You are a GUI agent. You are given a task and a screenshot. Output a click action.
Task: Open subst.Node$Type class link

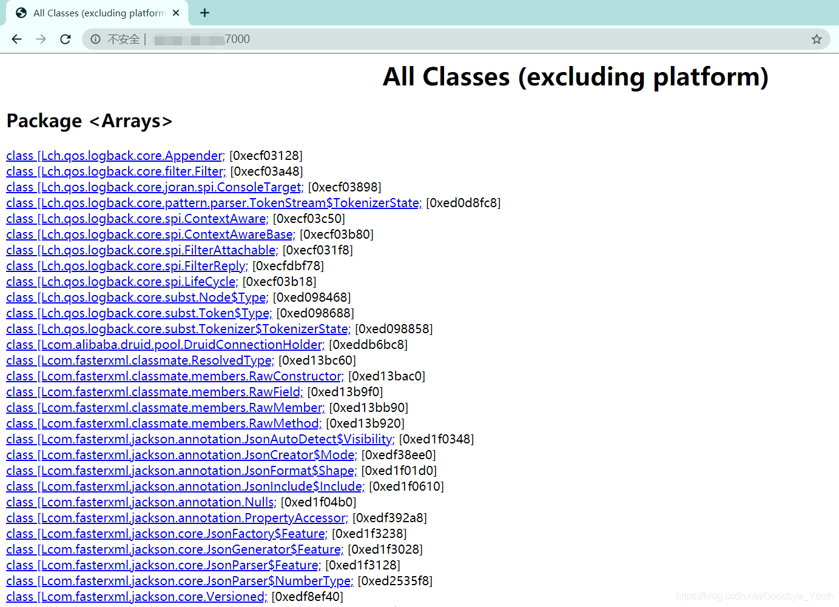[137, 297]
